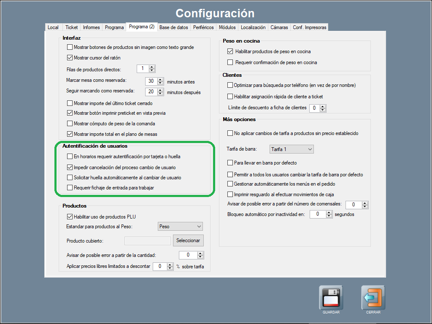Viewport: 432px width, 324px height.
Task: Enable Requerir fichaje de entrada para trabajar
Action: [x=70, y=188]
